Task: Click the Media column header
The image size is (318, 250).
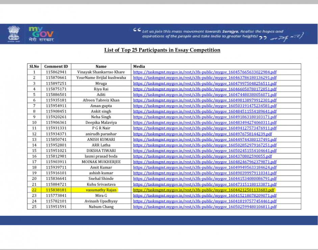Action: (139, 66)
